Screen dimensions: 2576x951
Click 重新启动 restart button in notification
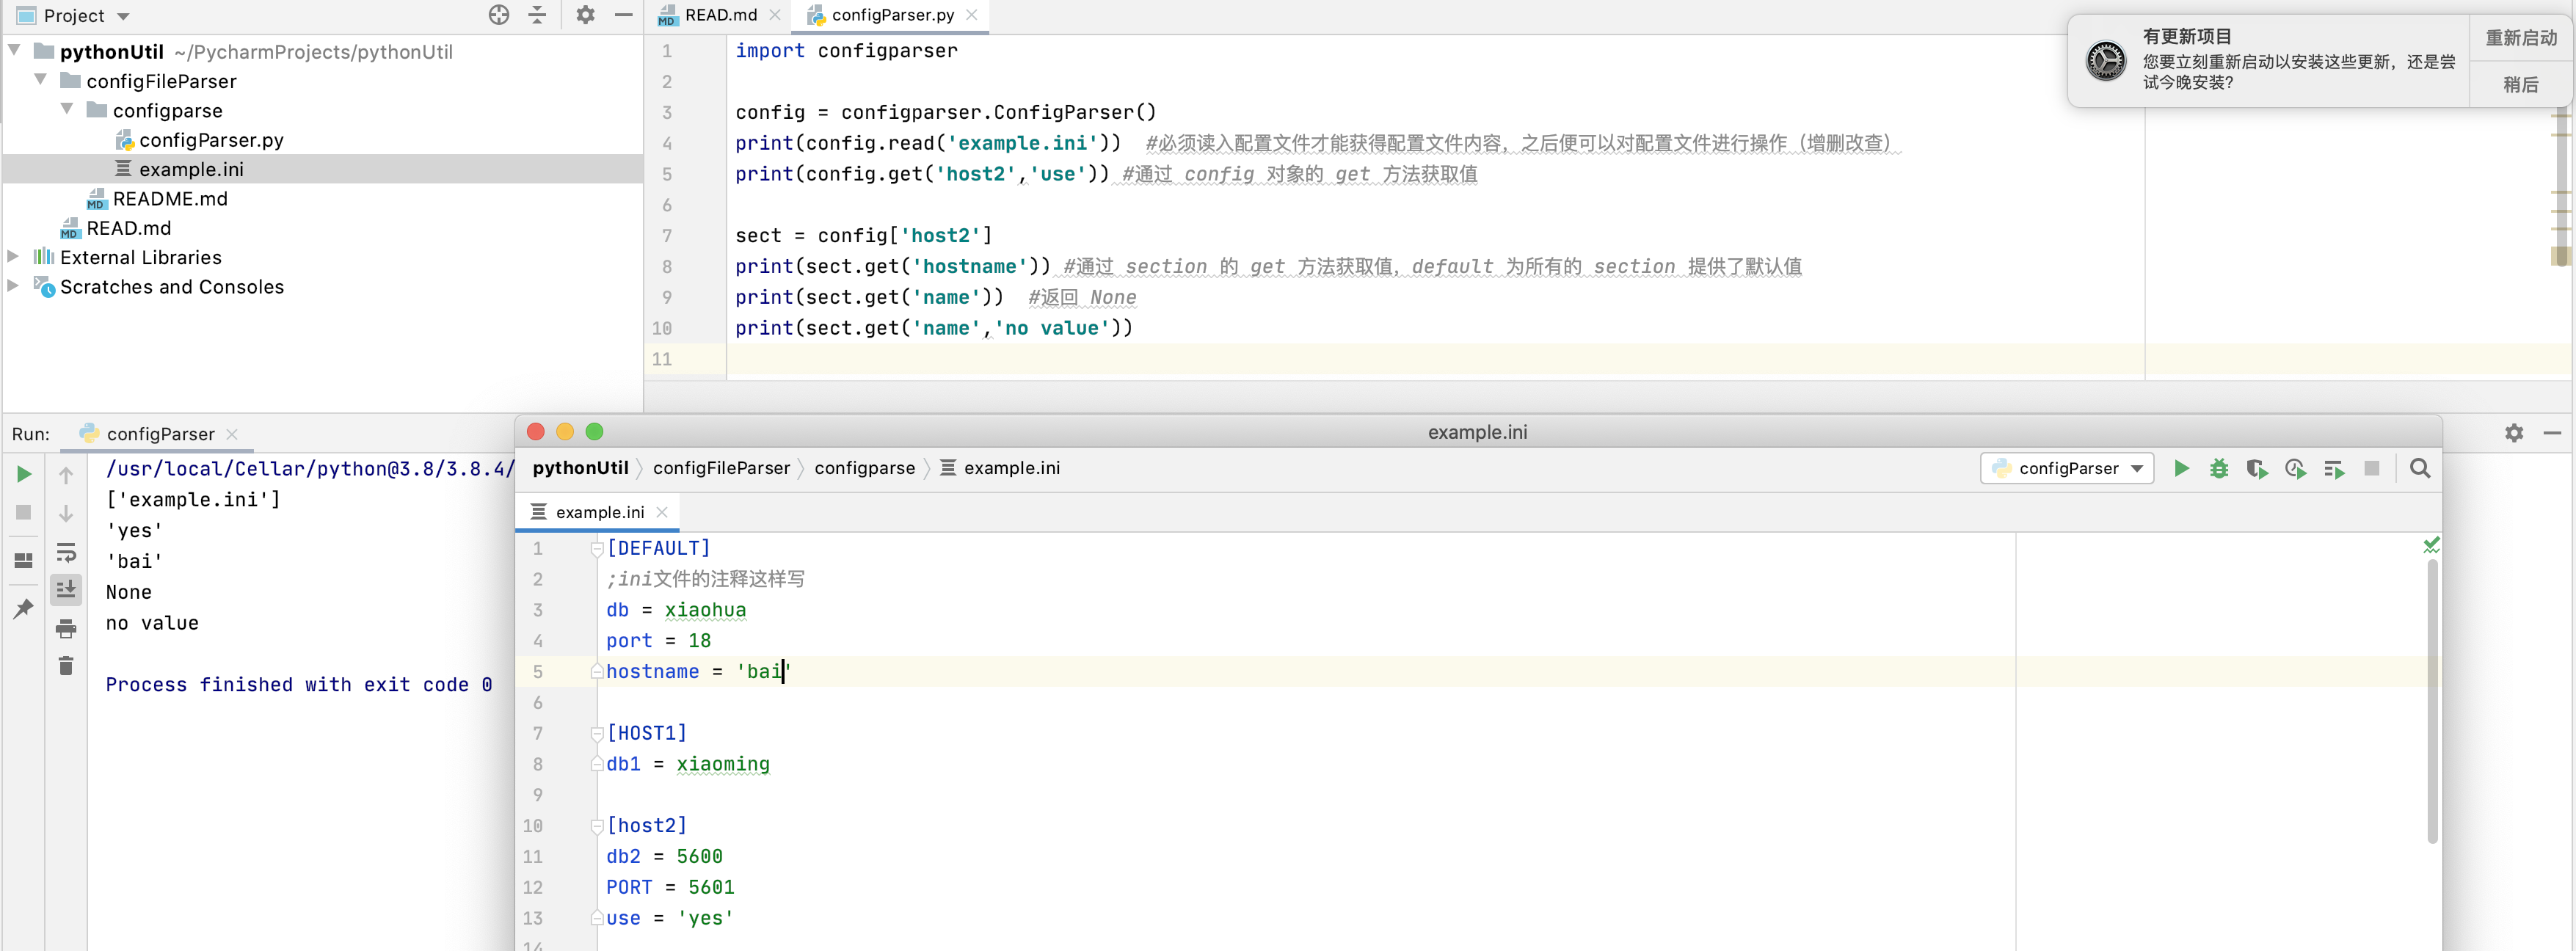2520,38
